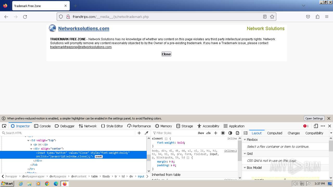Select the Compatibility sidebar tab
This screenshot has width=333, height=187.
click(314, 133)
